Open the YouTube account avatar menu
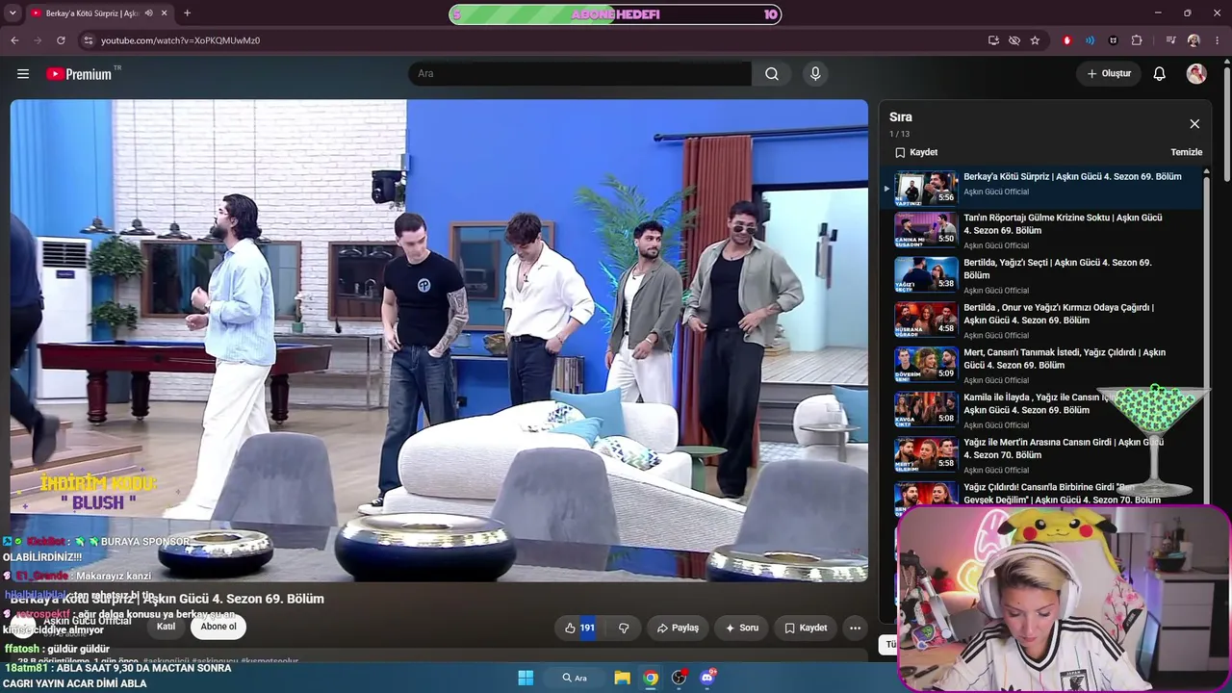This screenshot has height=693, width=1232. click(x=1196, y=74)
